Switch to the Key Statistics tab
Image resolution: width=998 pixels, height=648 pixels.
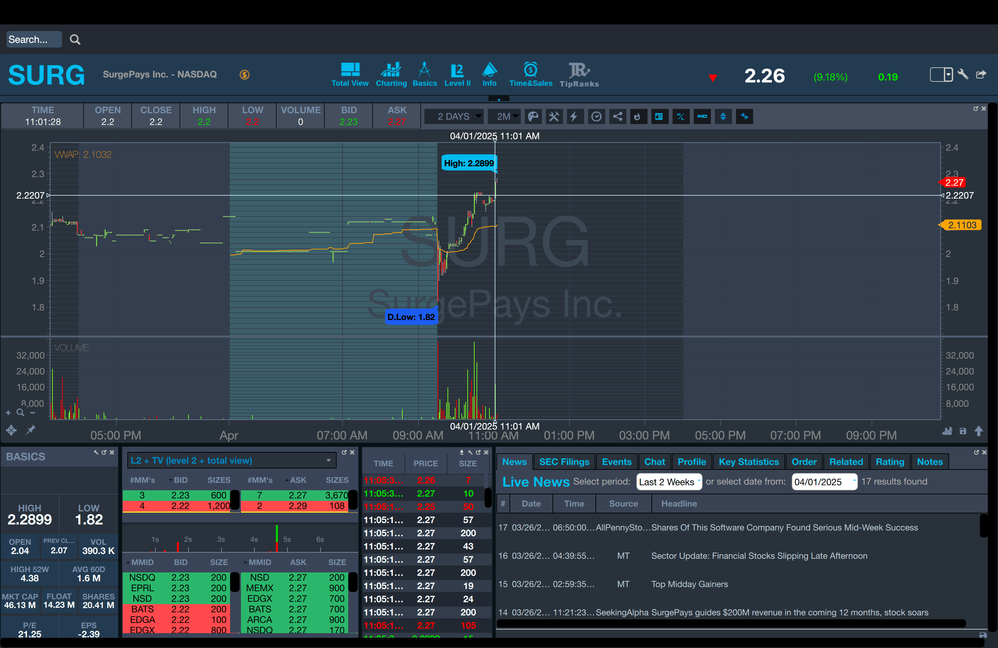(748, 462)
